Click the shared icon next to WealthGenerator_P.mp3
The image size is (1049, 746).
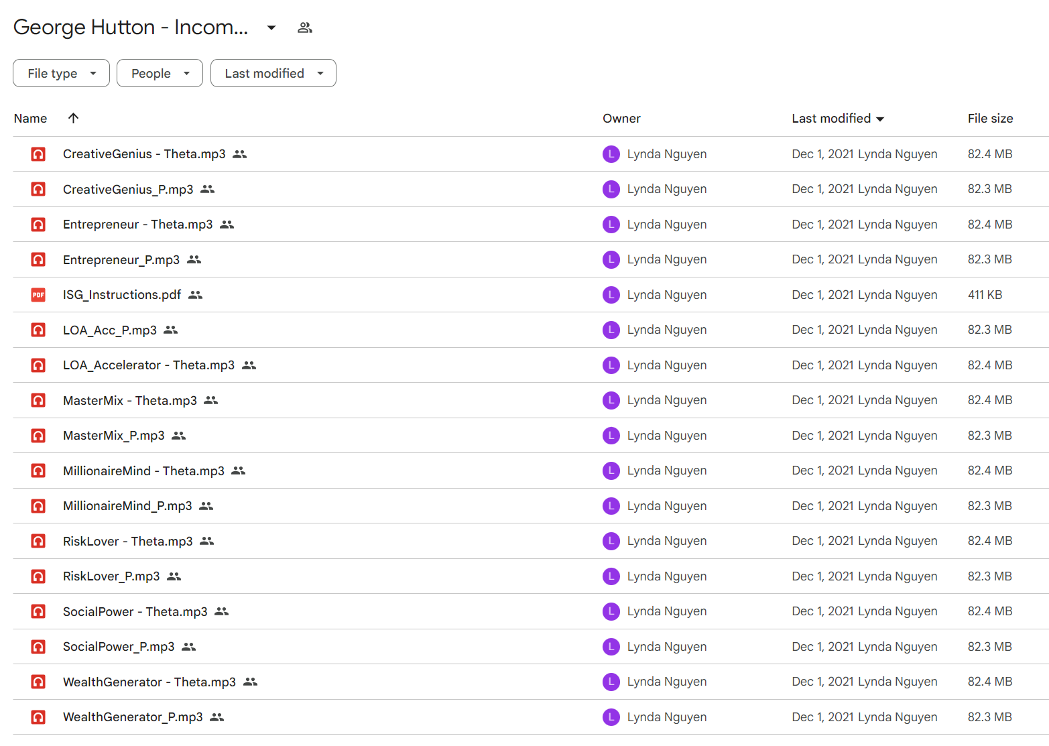[x=217, y=717]
